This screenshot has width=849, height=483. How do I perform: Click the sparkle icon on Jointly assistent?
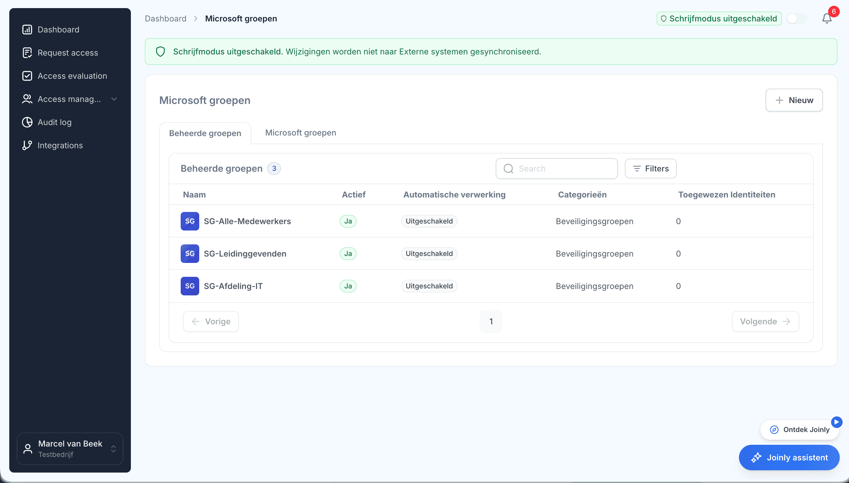pyautogui.click(x=756, y=458)
